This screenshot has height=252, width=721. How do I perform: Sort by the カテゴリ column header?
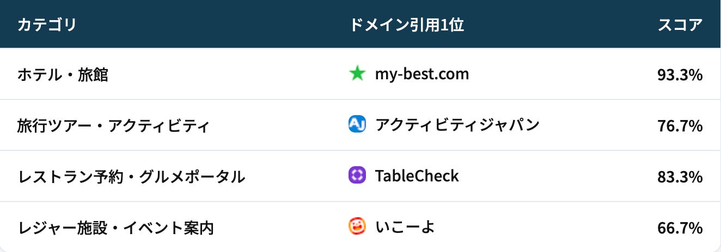(x=47, y=25)
